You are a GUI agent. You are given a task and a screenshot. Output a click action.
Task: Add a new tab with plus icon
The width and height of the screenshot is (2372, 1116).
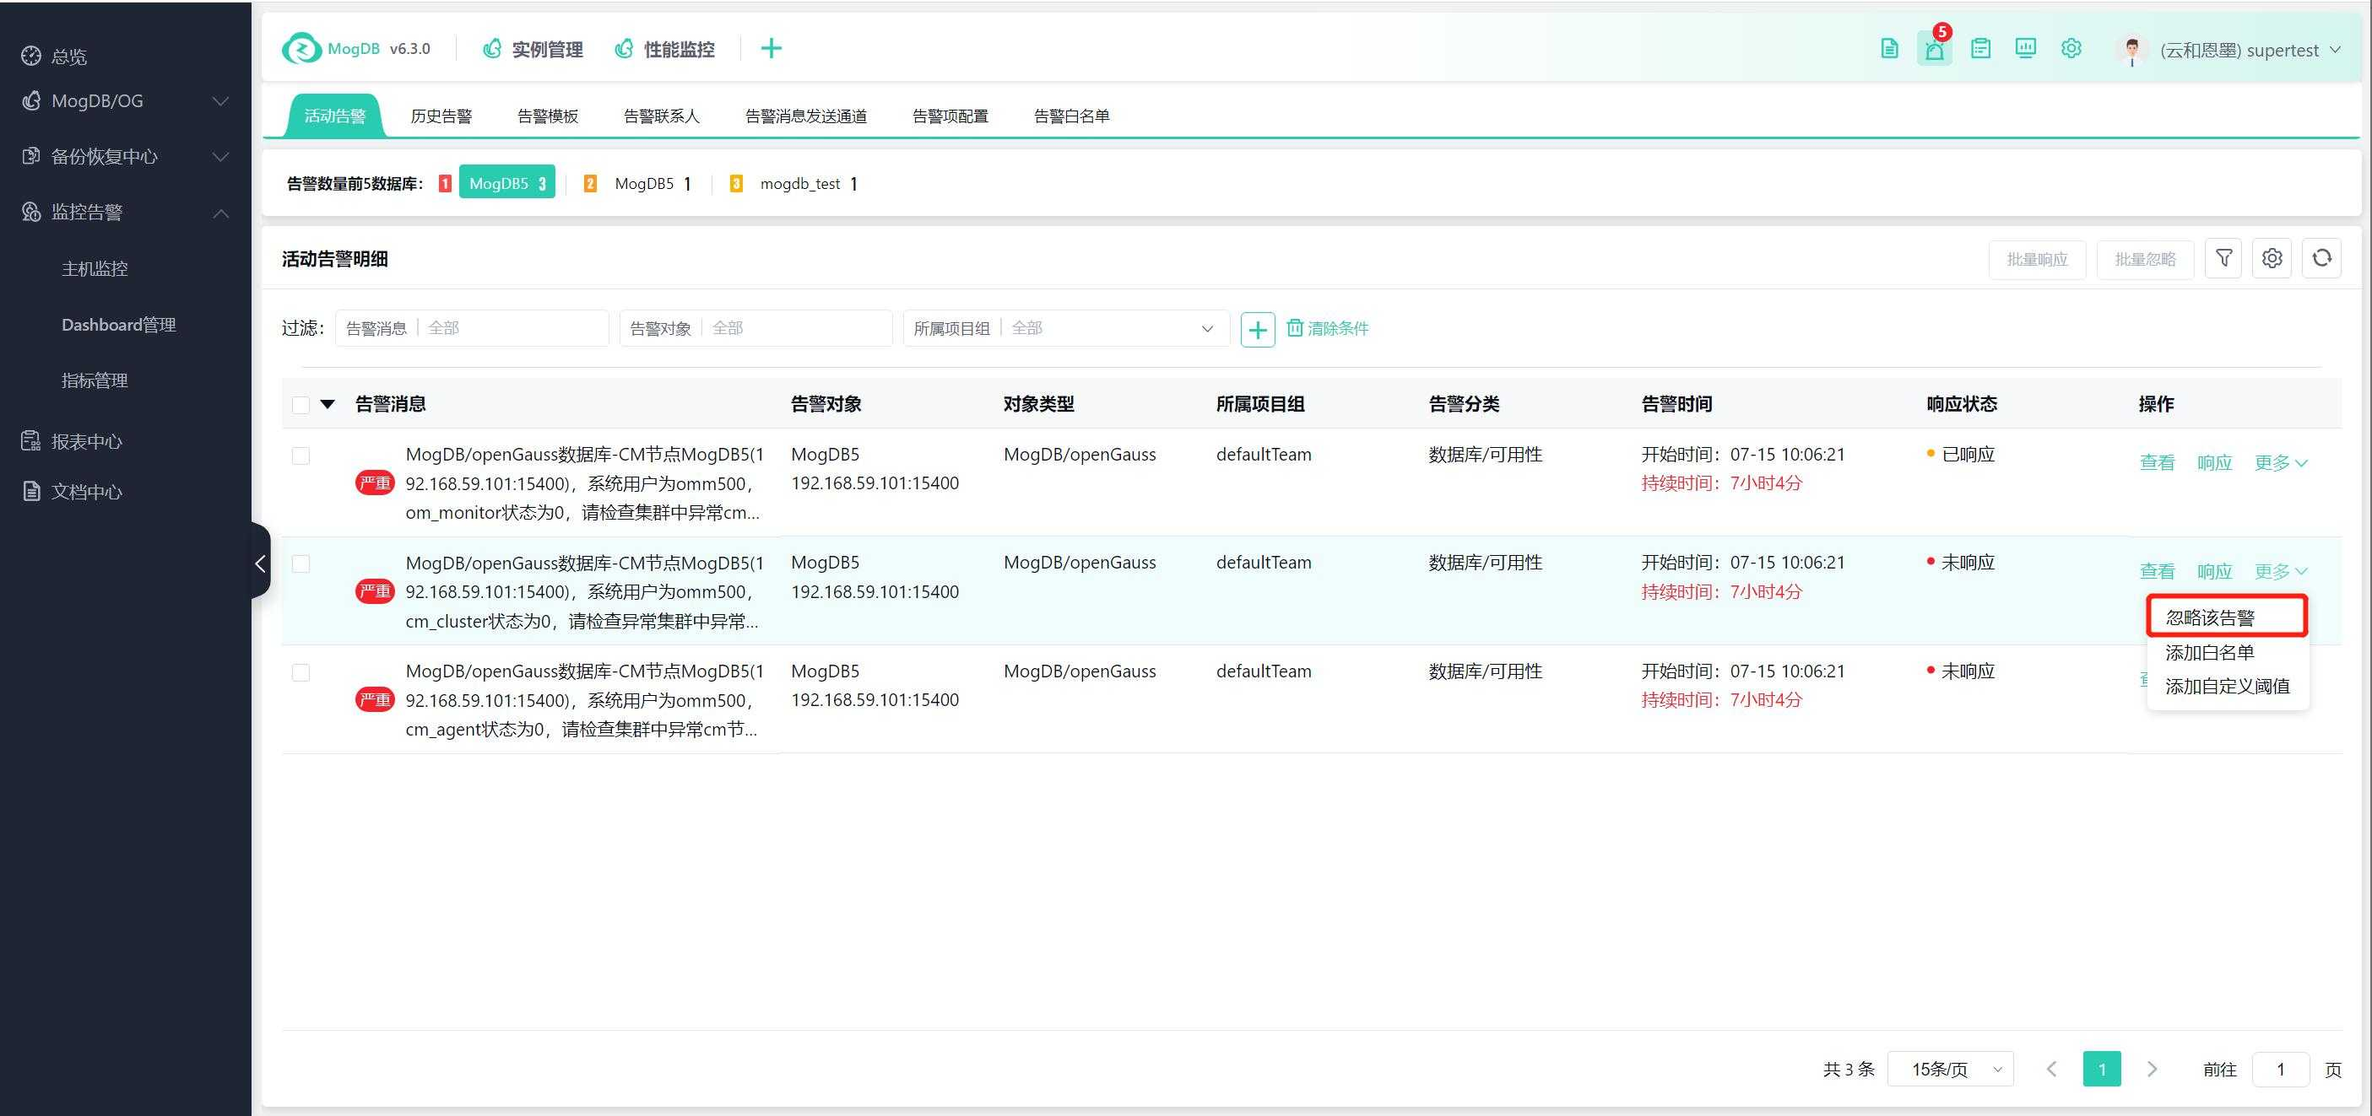(771, 49)
